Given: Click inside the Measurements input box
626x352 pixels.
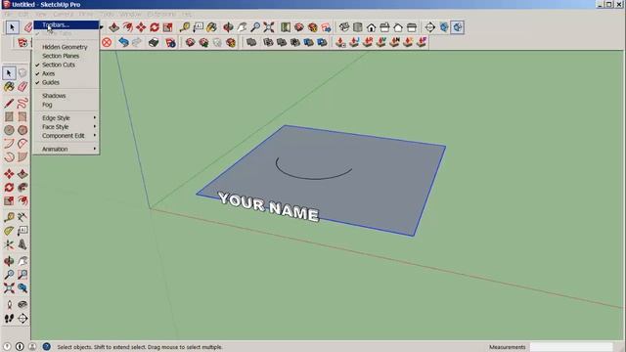Looking at the screenshot, I should point(571,347).
